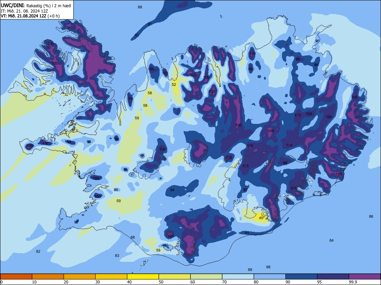Click the 52 humidity value on the map
381x285 pixels.
(x=174, y=85)
